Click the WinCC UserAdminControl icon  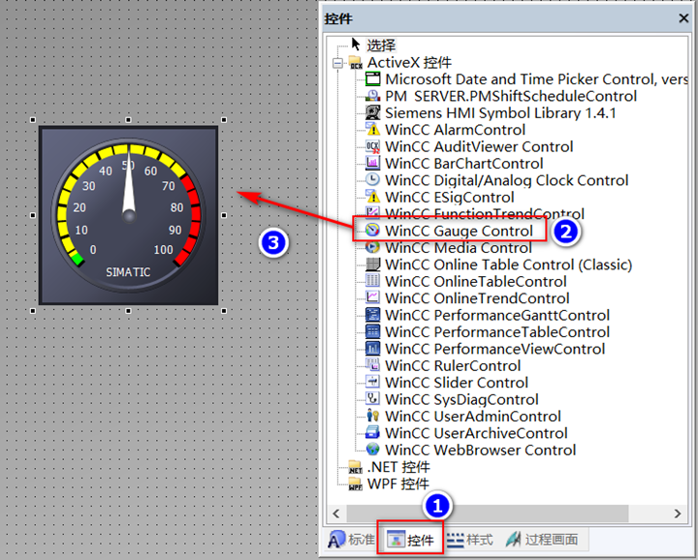coord(372,416)
